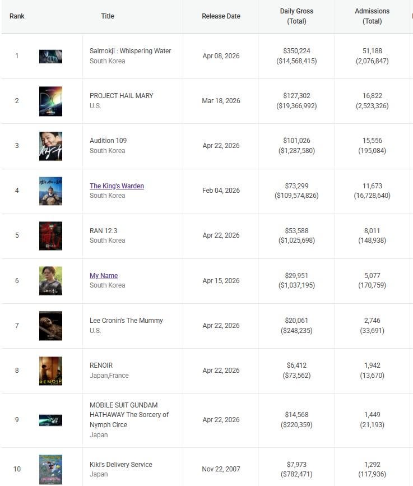The width and height of the screenshot is (413, 486).
Task: Click the Kiki's Delivery Service title
Action: coord(120,464)
